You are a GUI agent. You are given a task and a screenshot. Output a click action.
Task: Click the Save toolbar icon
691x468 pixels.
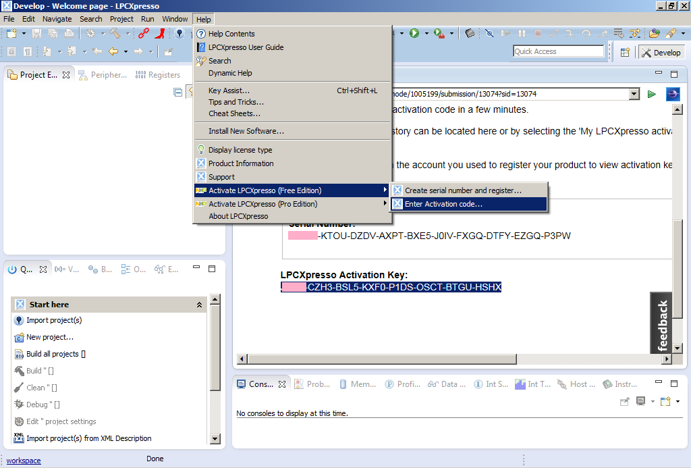point(37,34)
